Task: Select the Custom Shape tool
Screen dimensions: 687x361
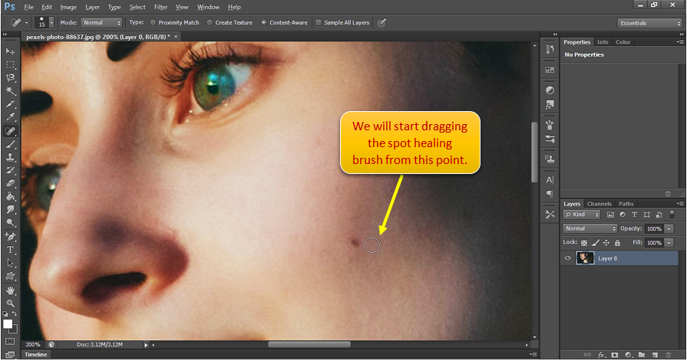Action: tap(10, 277)
